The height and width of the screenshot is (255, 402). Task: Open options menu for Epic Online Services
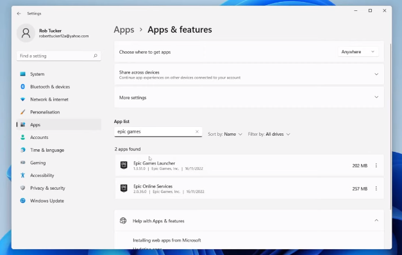pyautogui.click(x=376, y=188)
